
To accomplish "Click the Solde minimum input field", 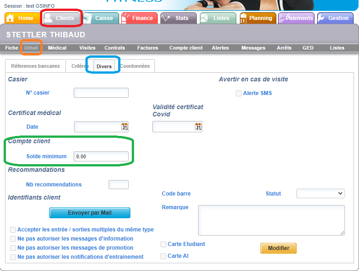I will 101,156.
